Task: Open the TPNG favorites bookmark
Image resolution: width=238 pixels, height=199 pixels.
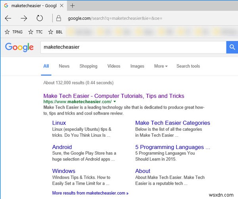Action: (13, 32)
